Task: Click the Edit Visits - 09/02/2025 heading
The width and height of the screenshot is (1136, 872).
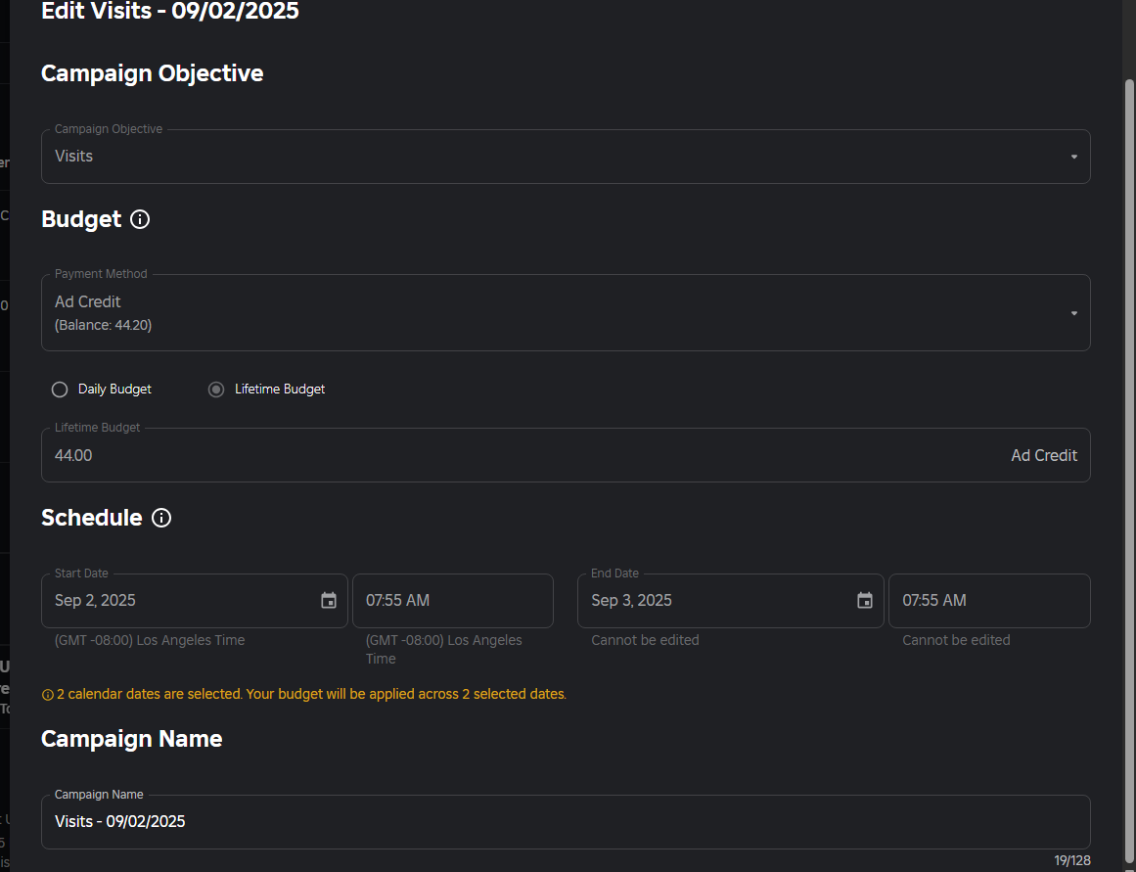Action: pos(170,11)
